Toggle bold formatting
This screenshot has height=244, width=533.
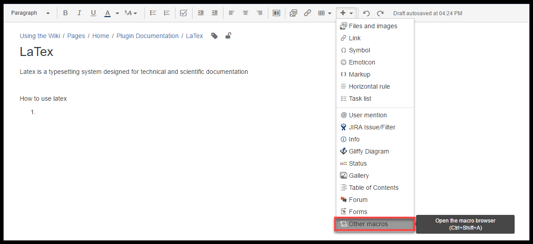tap(65, 13)
